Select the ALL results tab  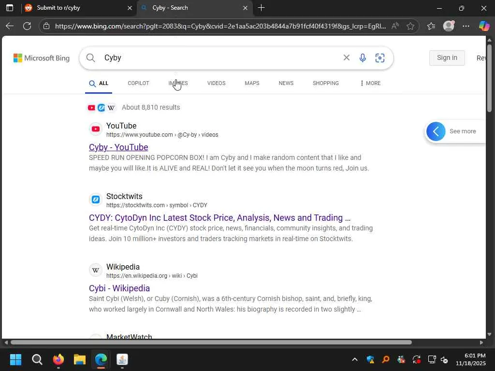point(99,83)
